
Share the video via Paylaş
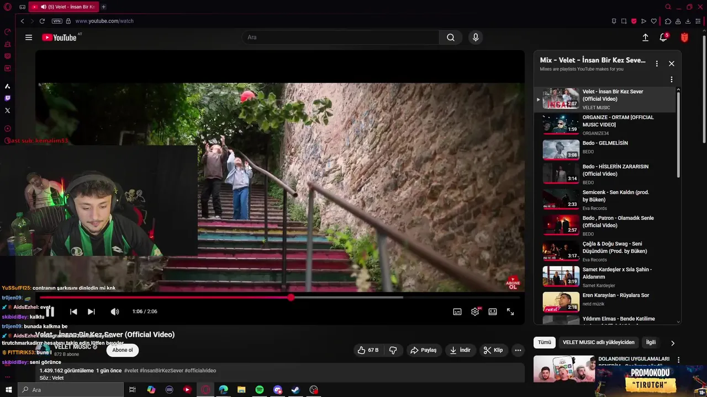pos(424,350)
